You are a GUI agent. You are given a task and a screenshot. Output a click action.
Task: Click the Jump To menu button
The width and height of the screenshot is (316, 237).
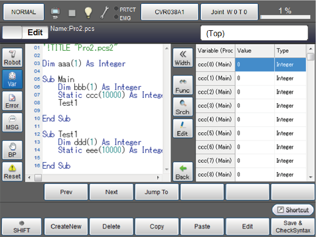(157, 192)
